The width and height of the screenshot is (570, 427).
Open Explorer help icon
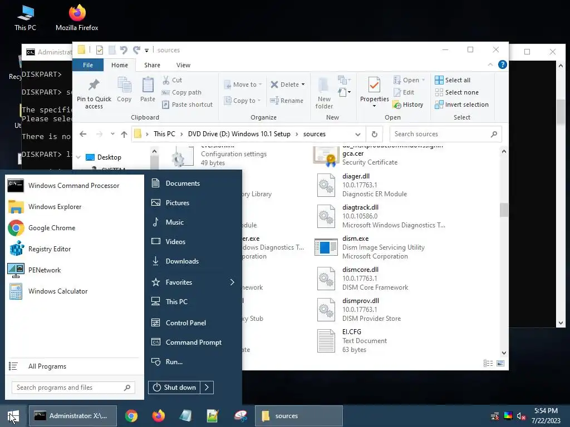click(503, 64)
